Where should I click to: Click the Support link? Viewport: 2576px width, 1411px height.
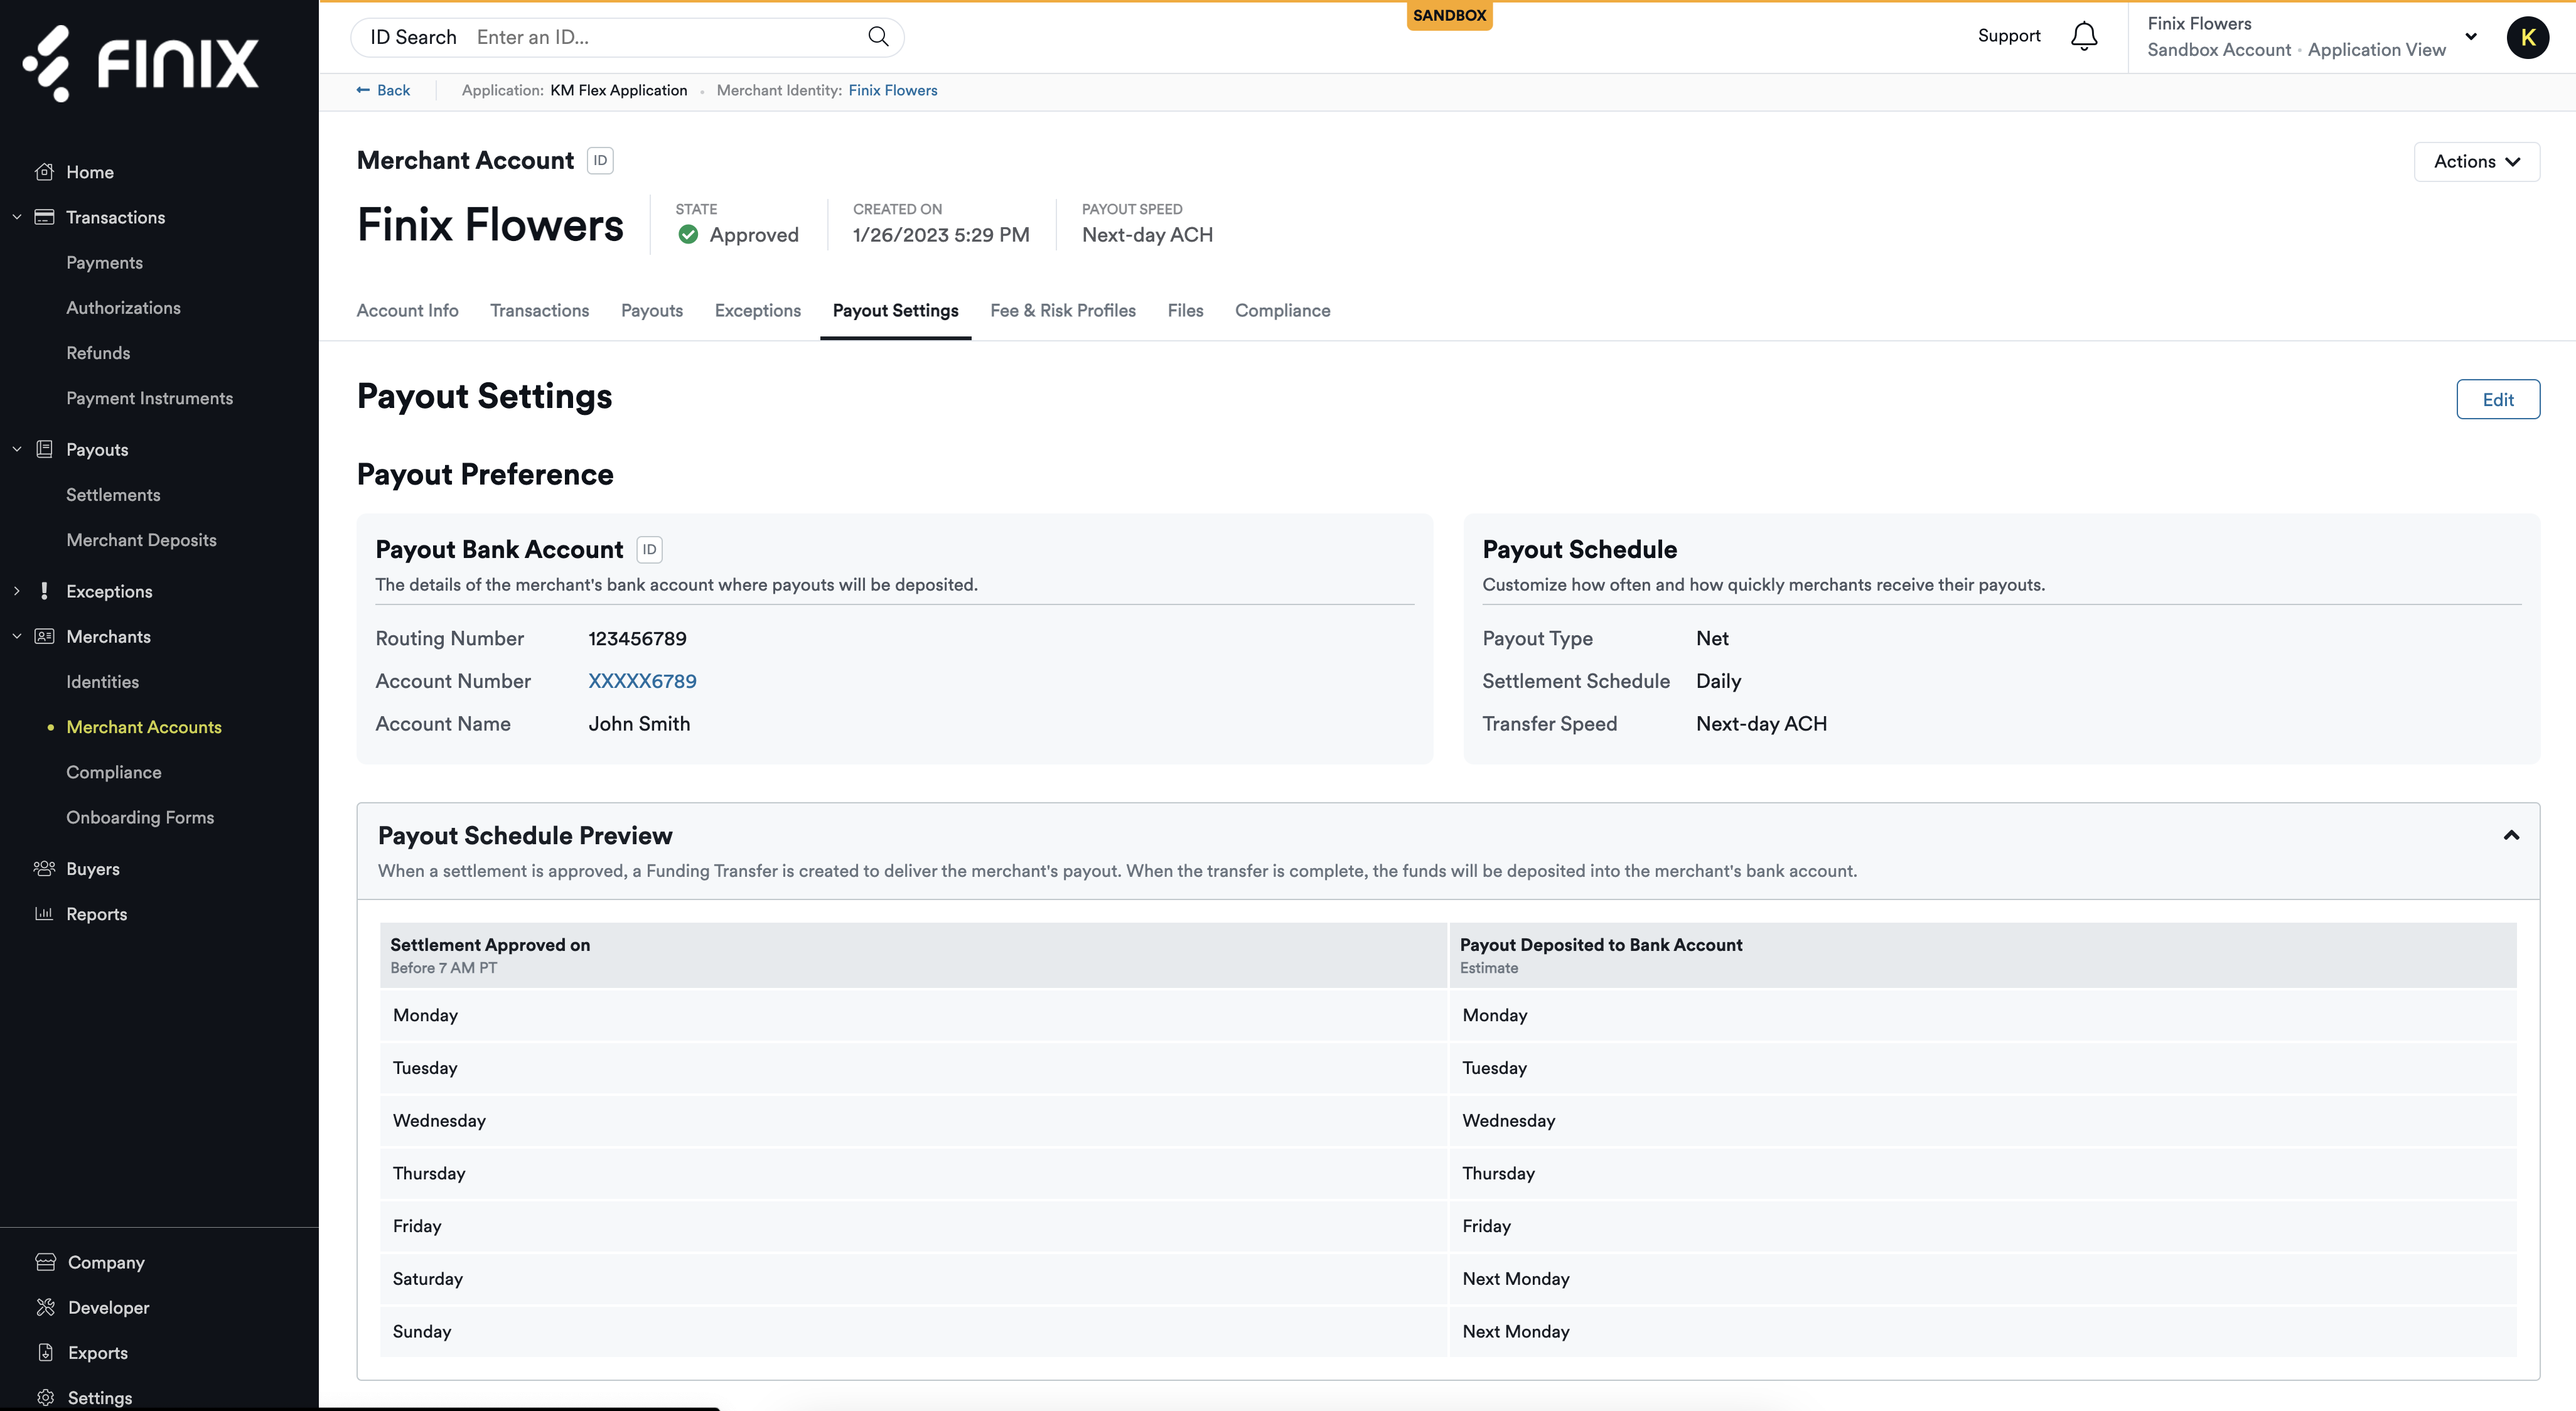coord(2008,36)
